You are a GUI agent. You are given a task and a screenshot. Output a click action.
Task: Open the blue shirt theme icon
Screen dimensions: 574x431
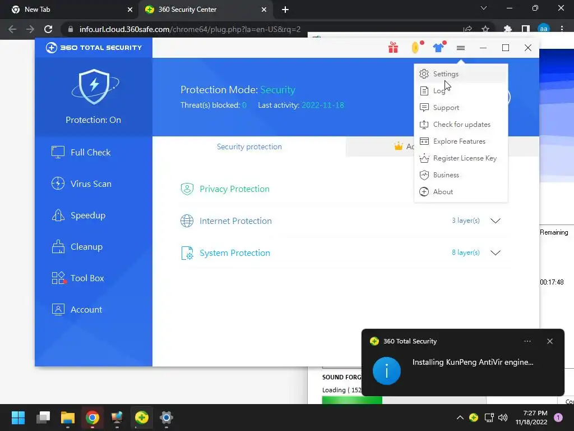[x=438, y=48]
